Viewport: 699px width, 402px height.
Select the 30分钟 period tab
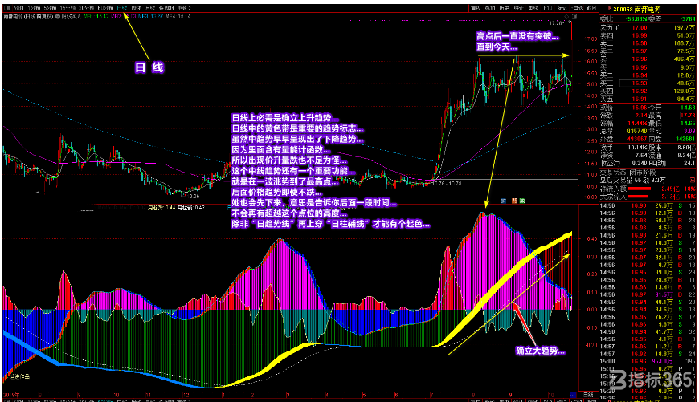pos(87,8)
